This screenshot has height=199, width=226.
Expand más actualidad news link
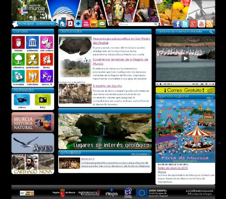click(140, 154)
